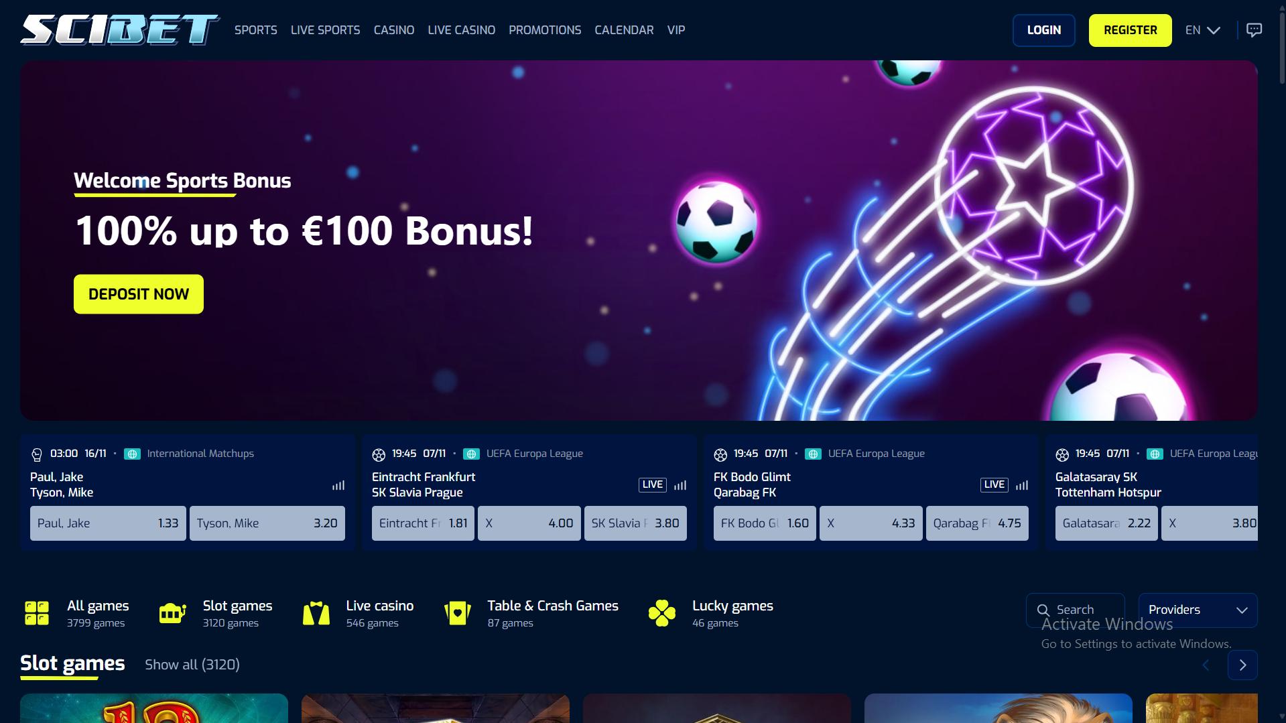This screenshot has width=1286, height=723.
Task: Open statistics icon for Paul vs Tyson match
Action: [x=338, y=485]
